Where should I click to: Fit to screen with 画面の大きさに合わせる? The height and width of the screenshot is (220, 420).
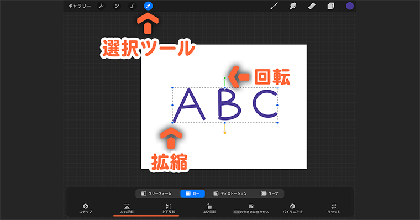coord(251,208)
